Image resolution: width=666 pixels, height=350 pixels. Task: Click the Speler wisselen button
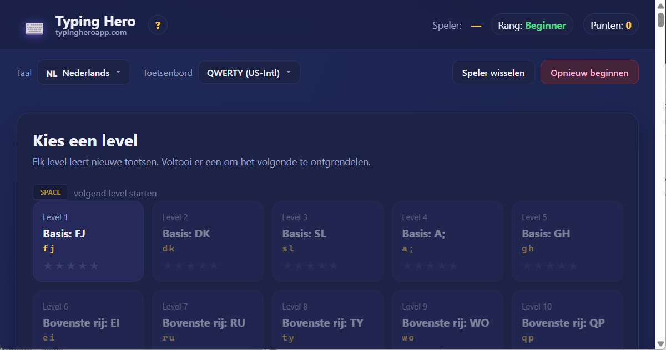pyautogui.click(x=493, y=73)
